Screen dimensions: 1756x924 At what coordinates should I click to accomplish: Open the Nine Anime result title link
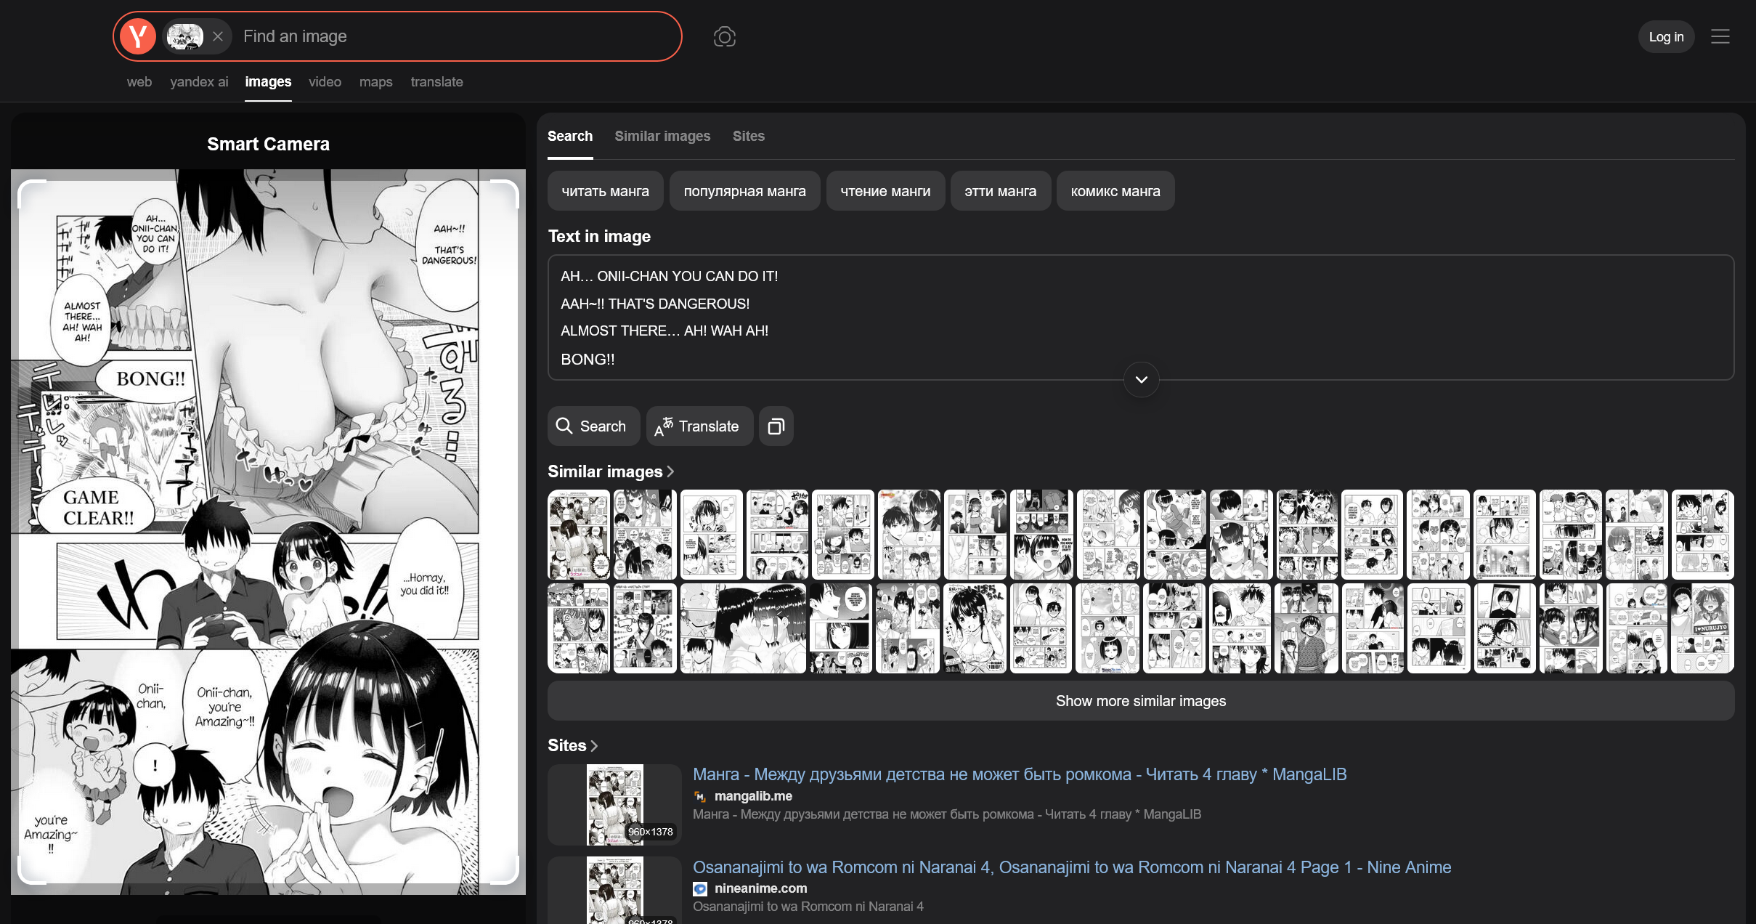click(1071, 867)
